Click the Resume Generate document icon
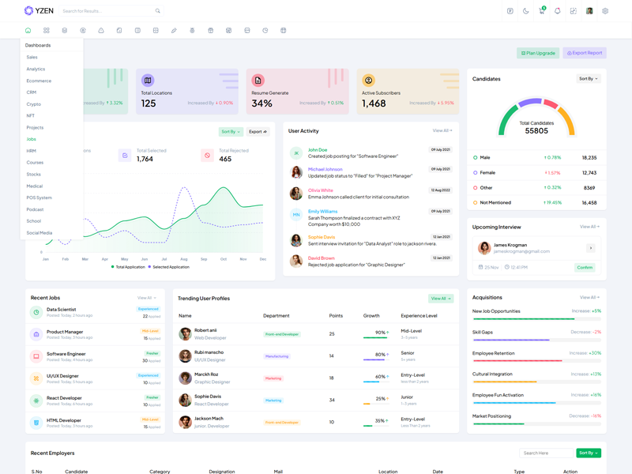 (x=258, y=81)
